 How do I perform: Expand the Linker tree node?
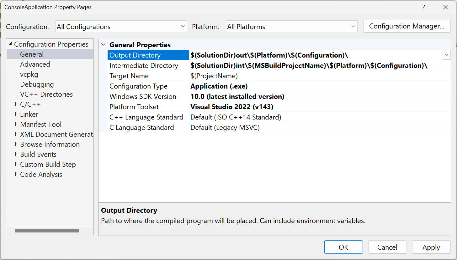17,114
